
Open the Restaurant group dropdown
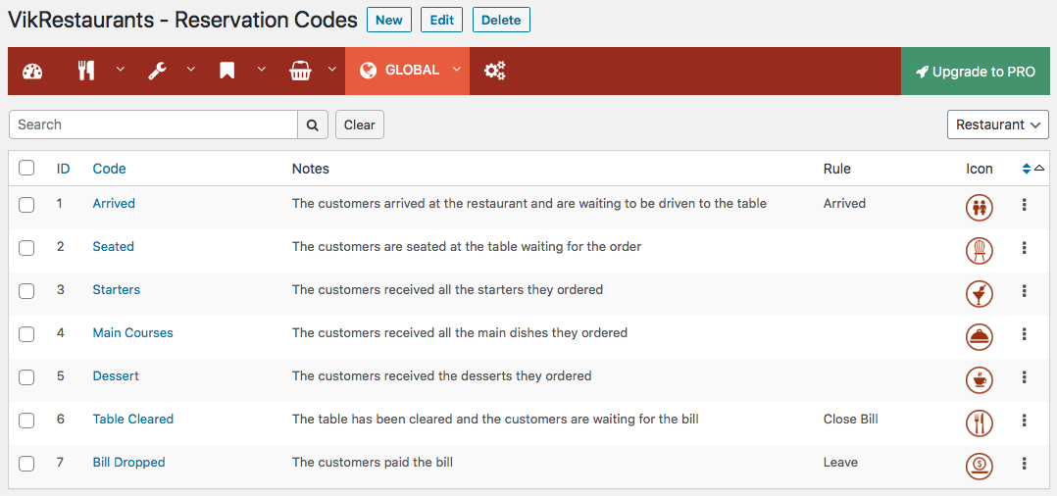[998, 124]
